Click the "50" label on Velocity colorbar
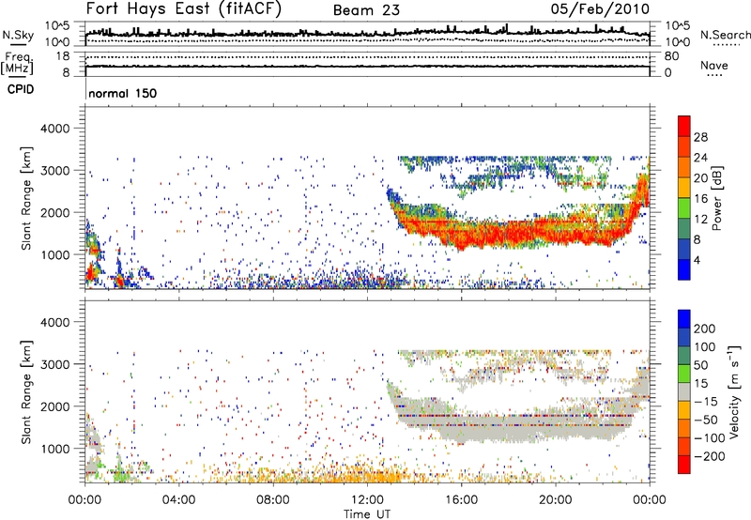 click(700, 365)
